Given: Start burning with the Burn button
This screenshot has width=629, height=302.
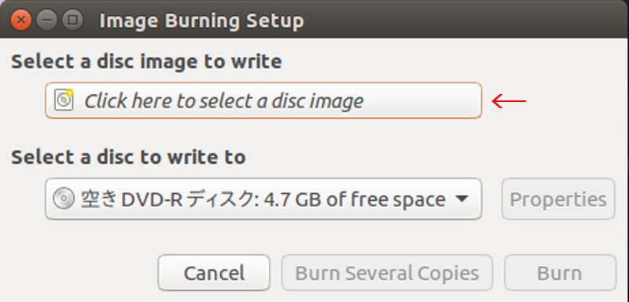Looking at the screenshot, I should [560, 273].
